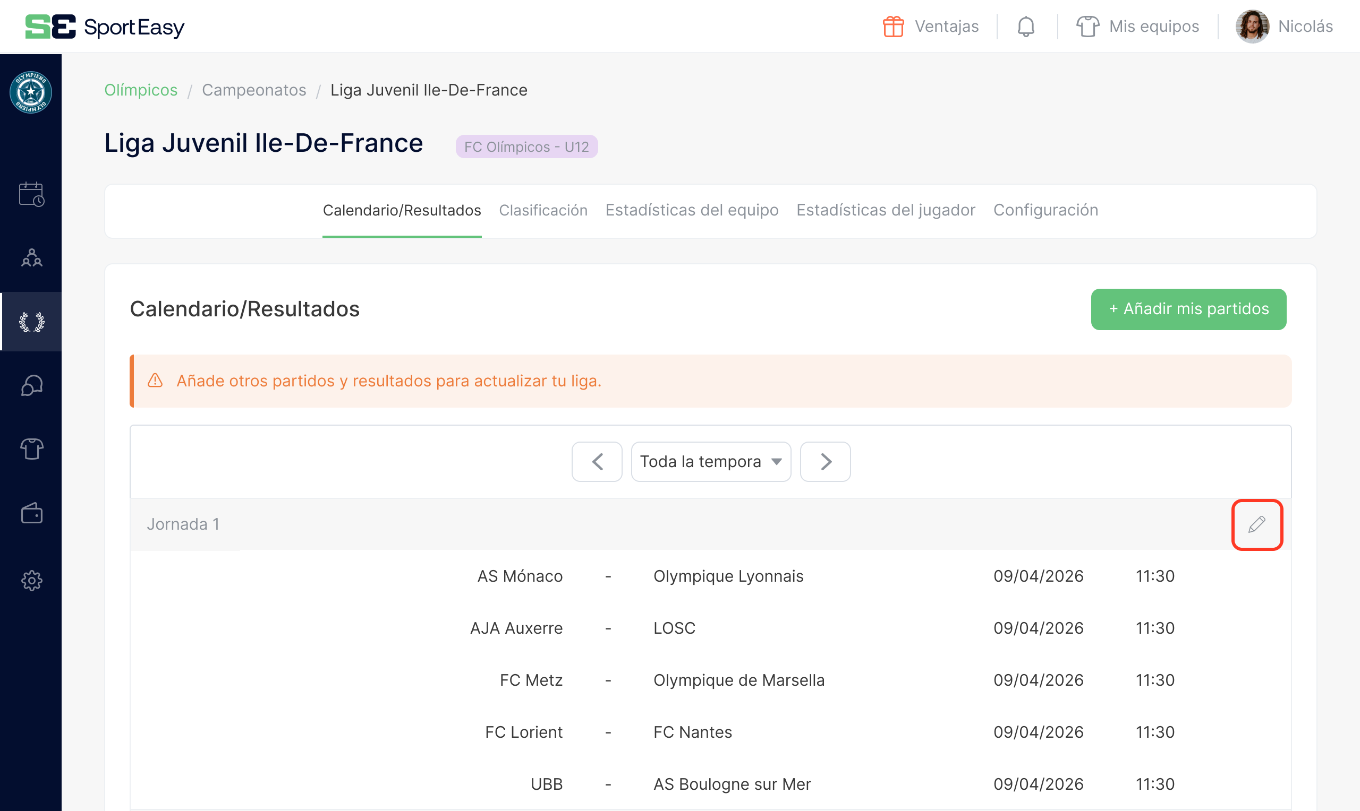Open Estadísticas del equipo tab
Image resolution: width=1360 pixels, height=811 pixels.
tap(692, 210)
